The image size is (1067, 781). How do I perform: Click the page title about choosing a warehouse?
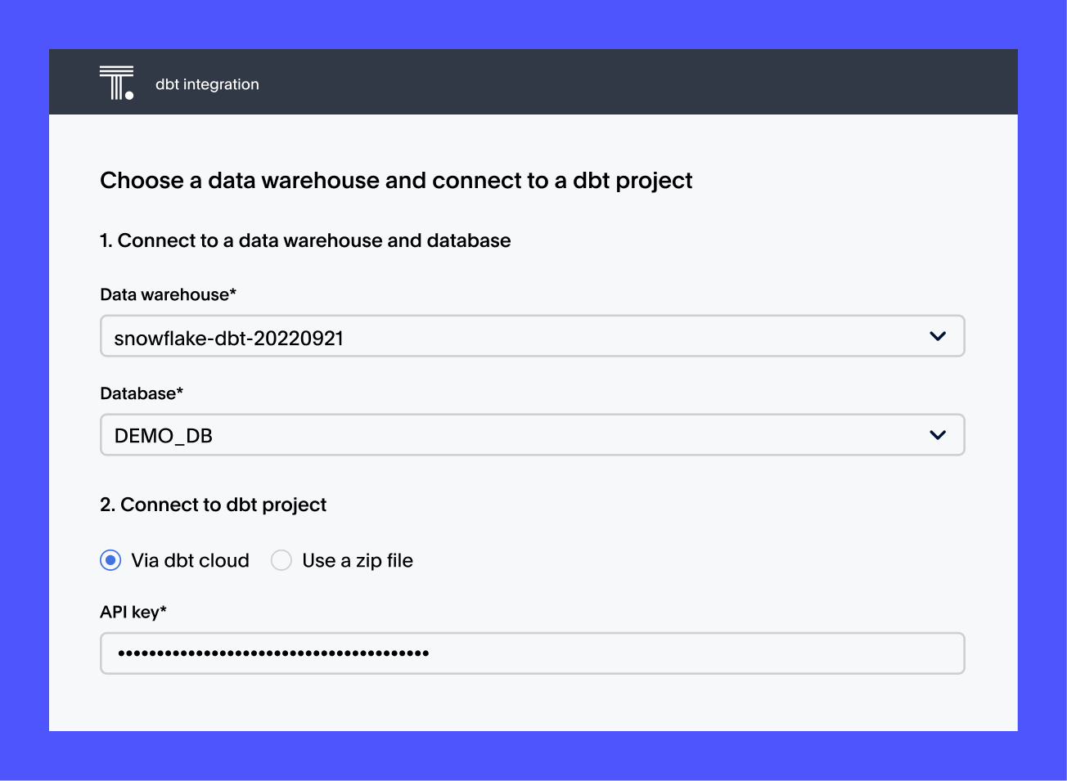[x=396, y=180]
